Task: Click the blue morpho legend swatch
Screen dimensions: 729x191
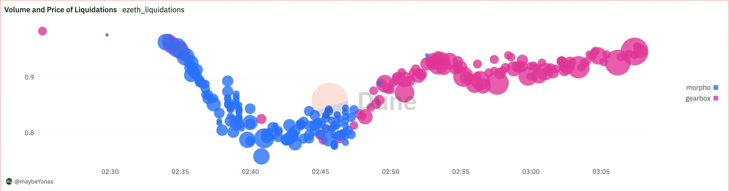Action: pos(716,88)
